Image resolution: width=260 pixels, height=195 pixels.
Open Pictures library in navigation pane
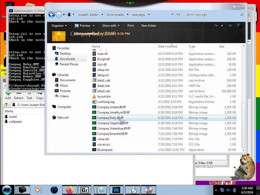65,91
